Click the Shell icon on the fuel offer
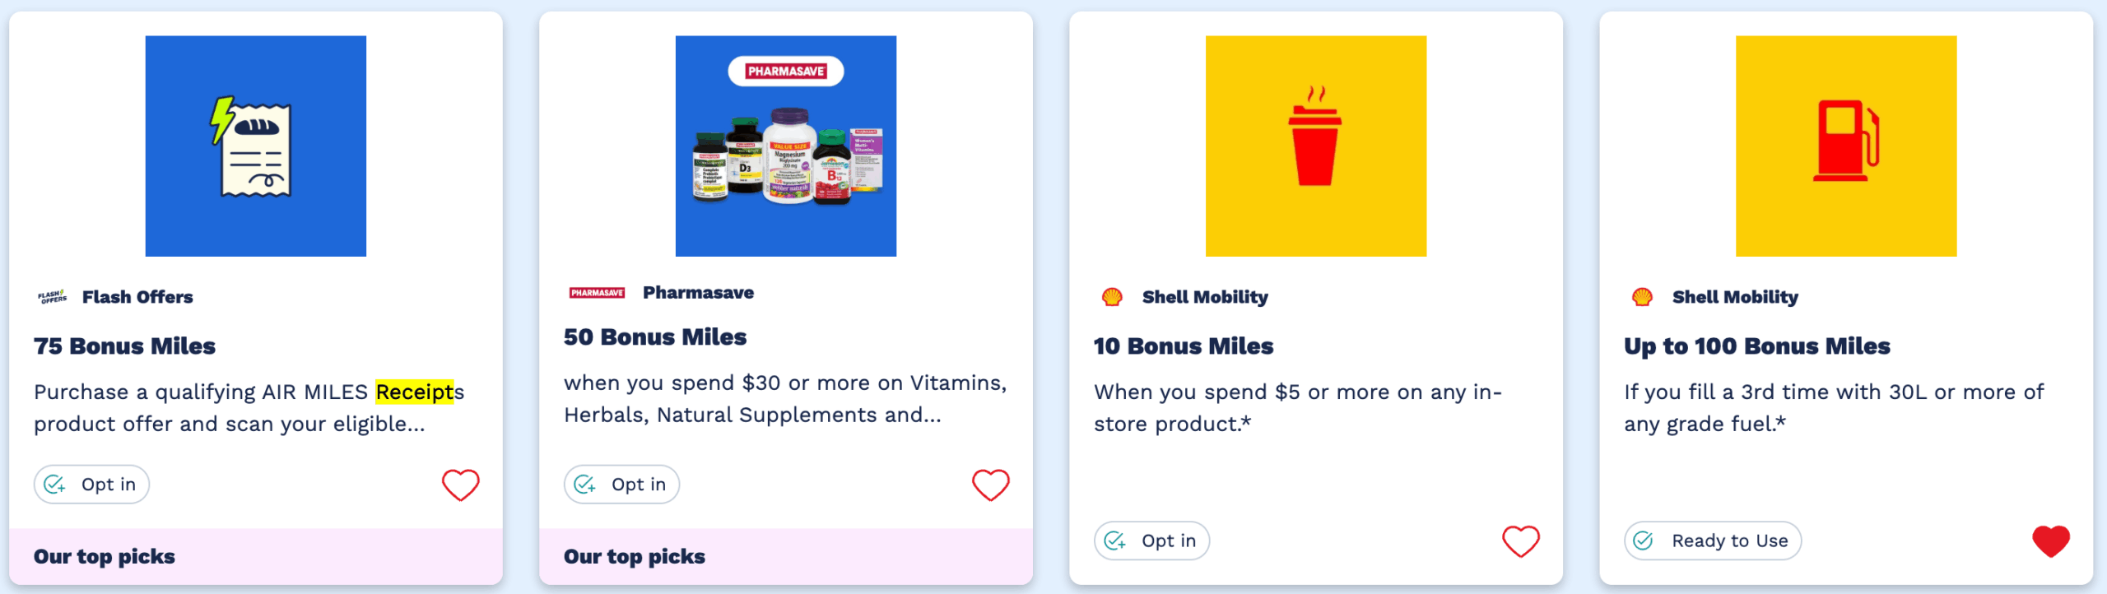The image size is (2107, 594). coord(1643,298)
